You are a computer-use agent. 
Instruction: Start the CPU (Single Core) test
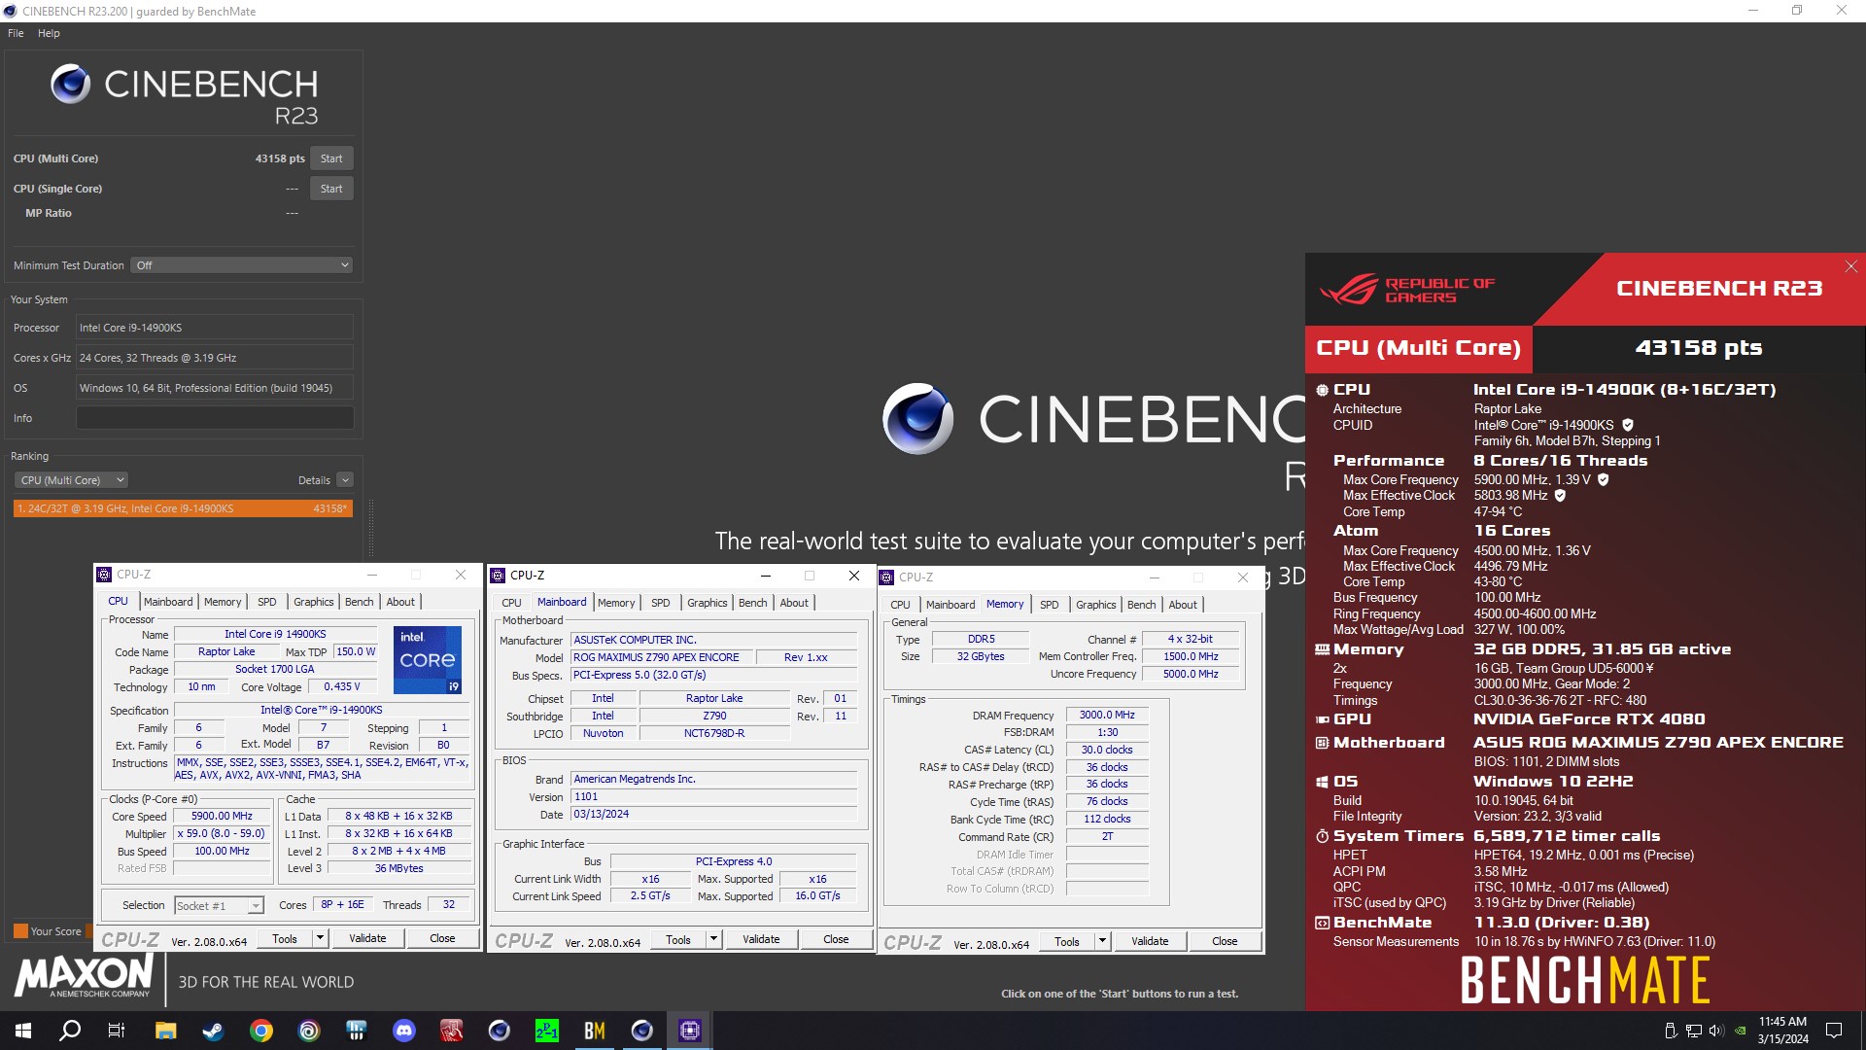tap(331, 189)
